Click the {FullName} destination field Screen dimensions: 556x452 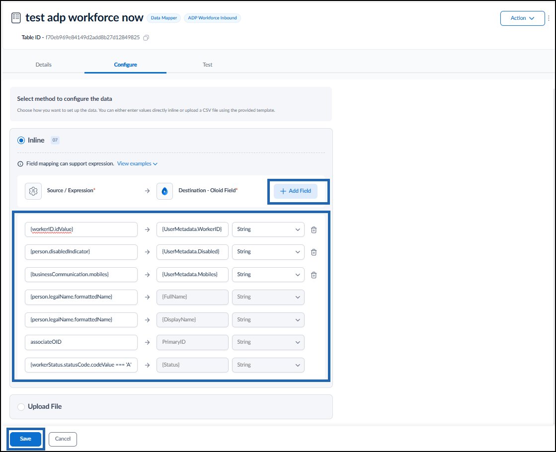[x=192, y=297]
